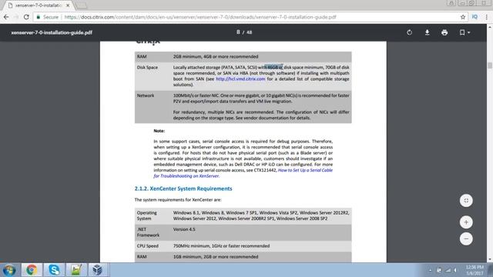Select the CPU Speed row label

click(x=147, y=246)
